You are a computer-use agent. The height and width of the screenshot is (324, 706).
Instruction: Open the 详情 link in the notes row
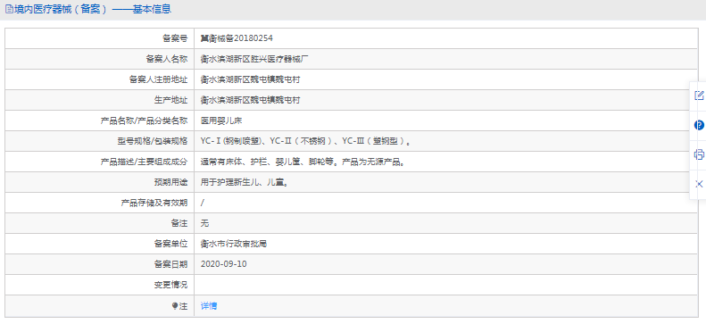(x=209, y=306)
